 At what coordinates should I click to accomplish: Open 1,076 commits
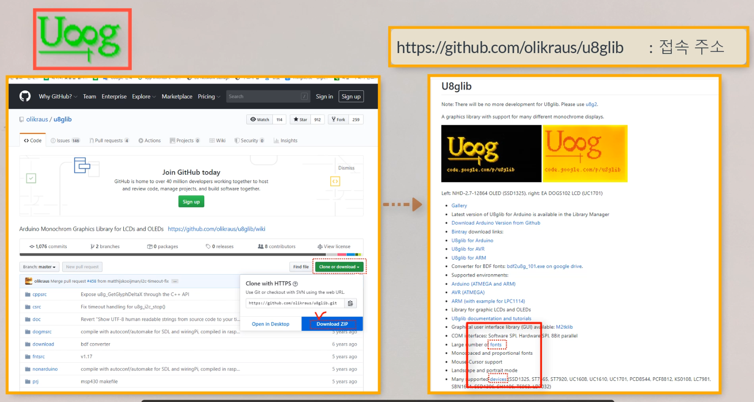click(48, 246)
